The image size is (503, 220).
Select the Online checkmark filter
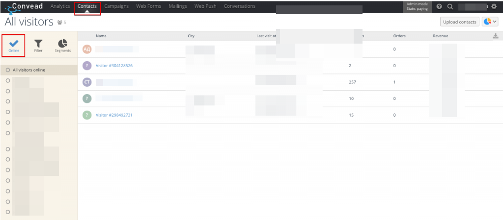pos(14,46)
